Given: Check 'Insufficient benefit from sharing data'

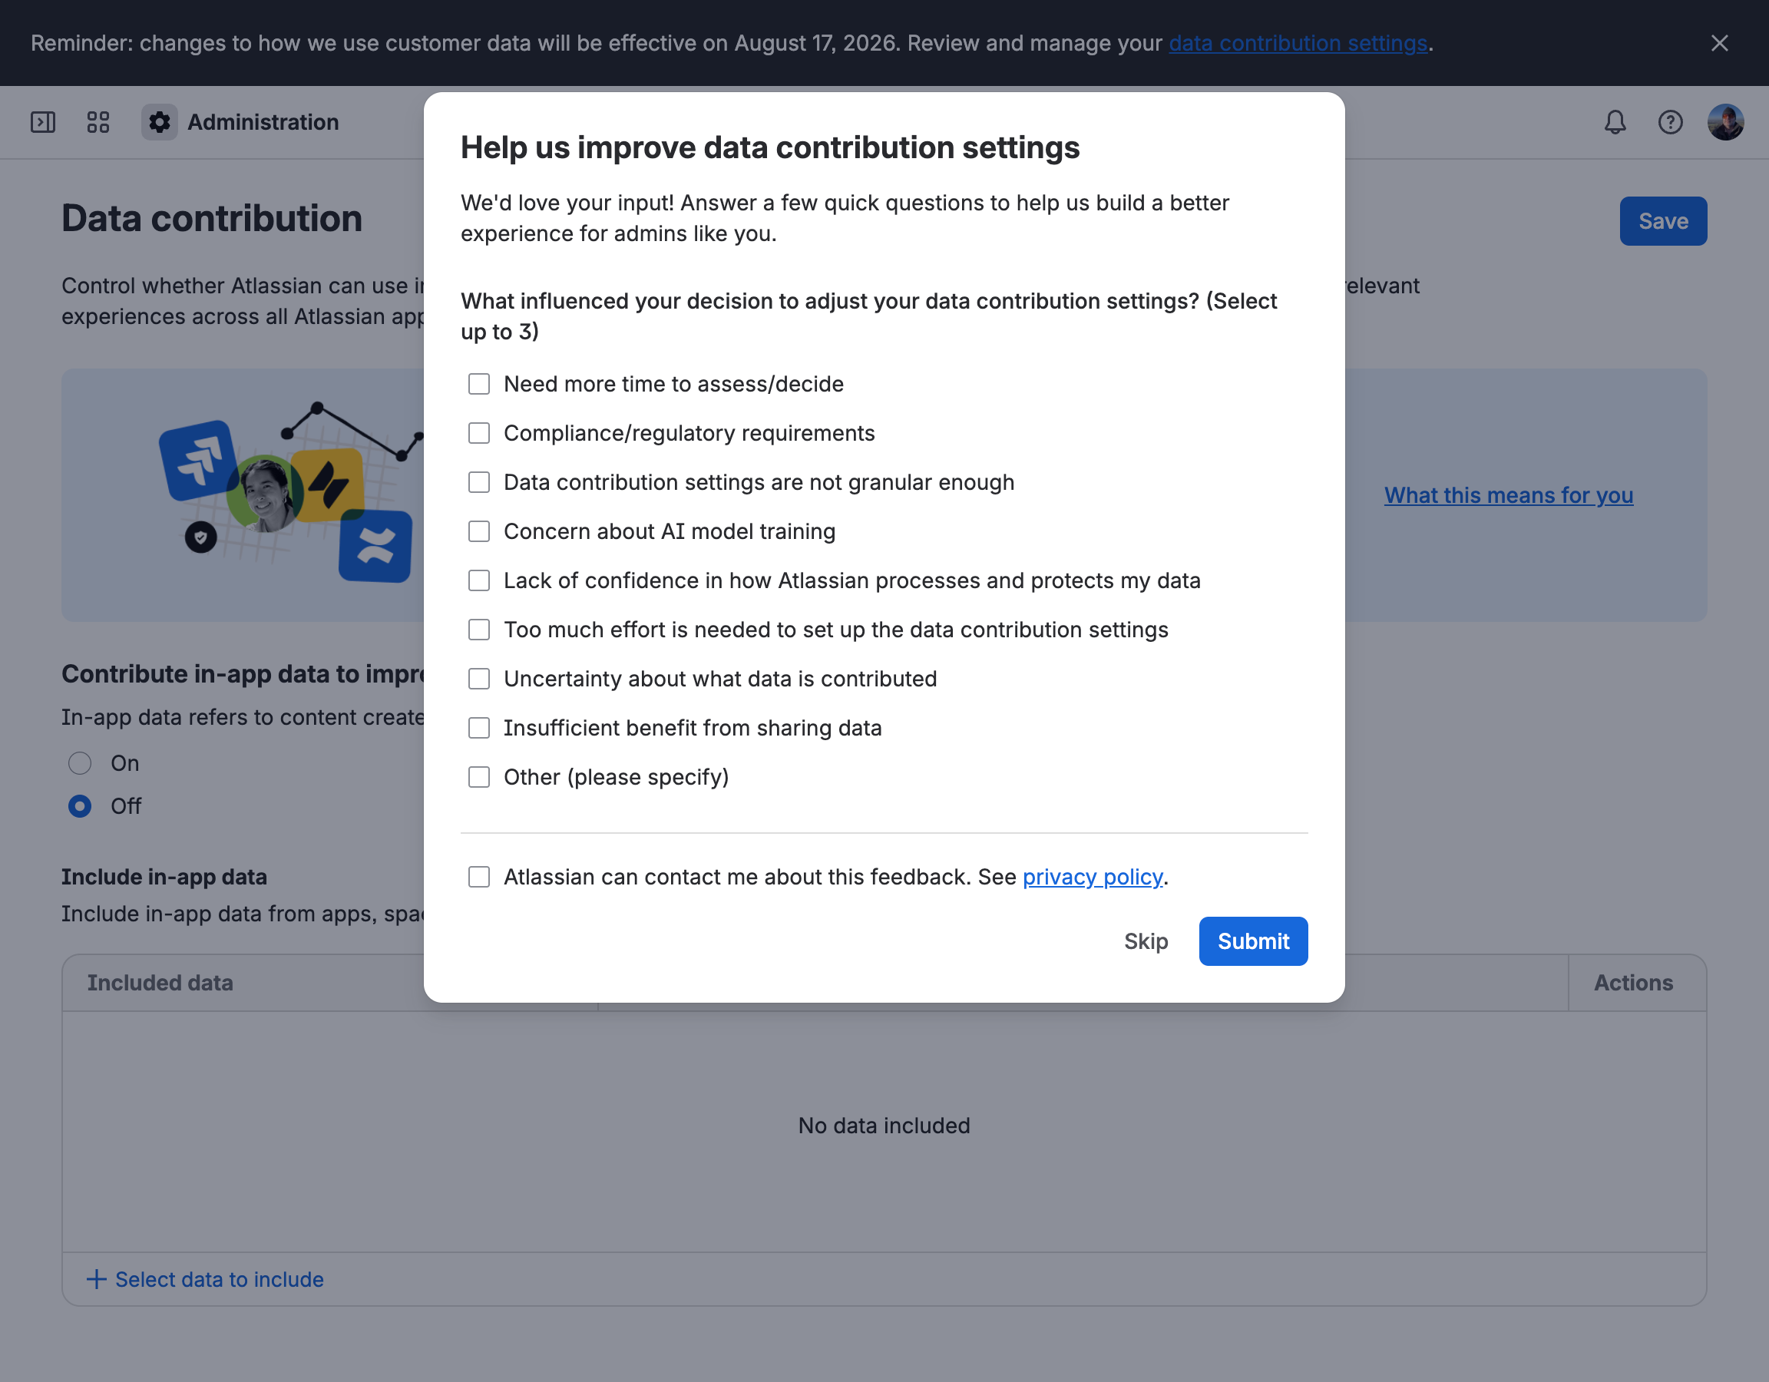Looking at the screenshot, I should point(478,729).
